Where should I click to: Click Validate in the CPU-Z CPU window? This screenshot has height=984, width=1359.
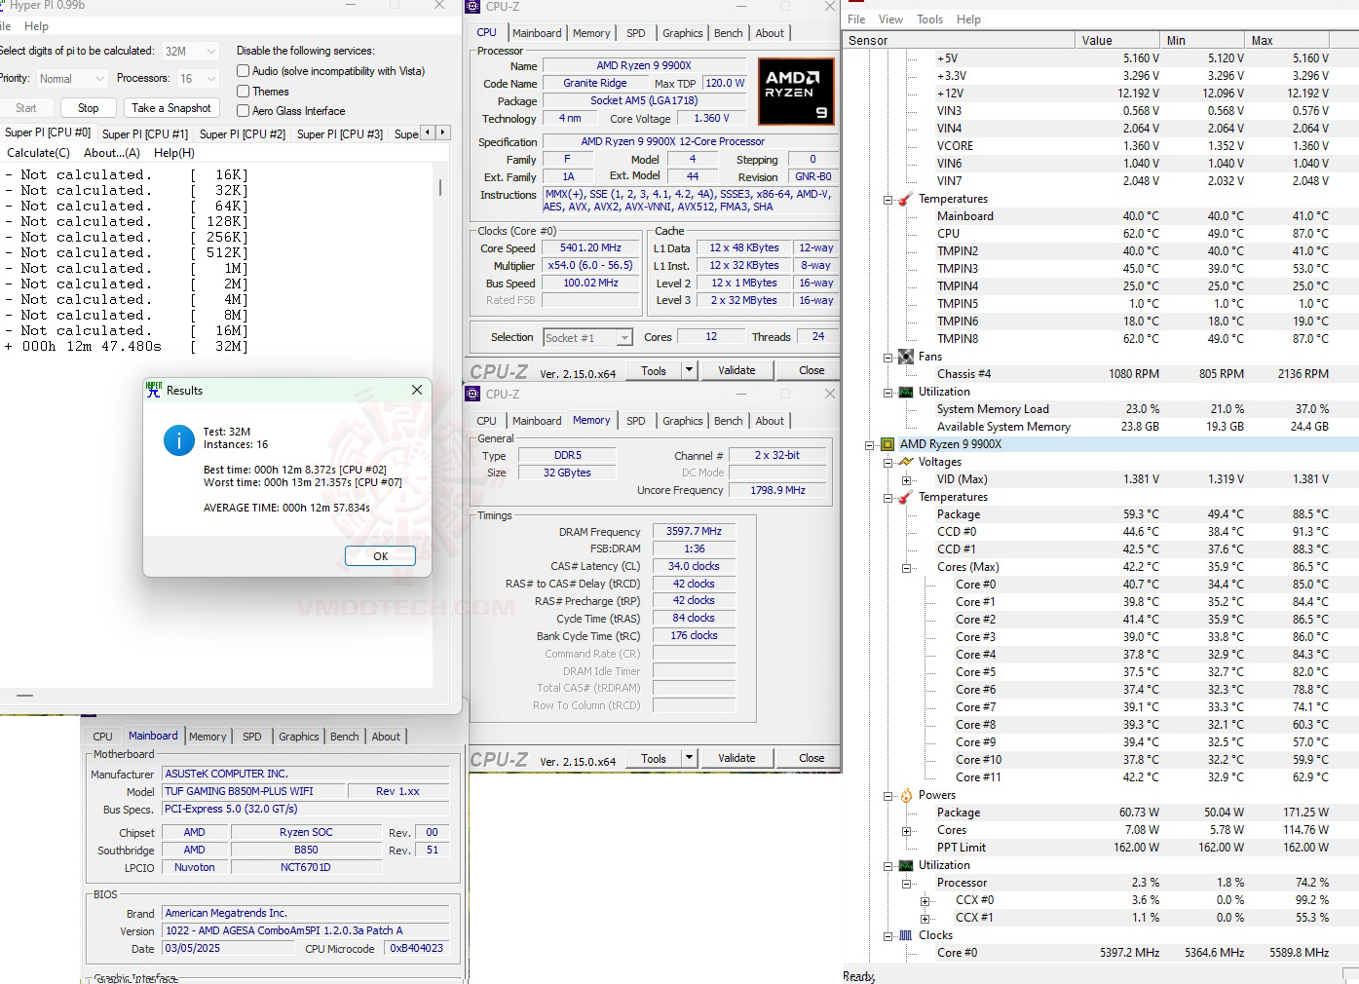pos(736,370)
